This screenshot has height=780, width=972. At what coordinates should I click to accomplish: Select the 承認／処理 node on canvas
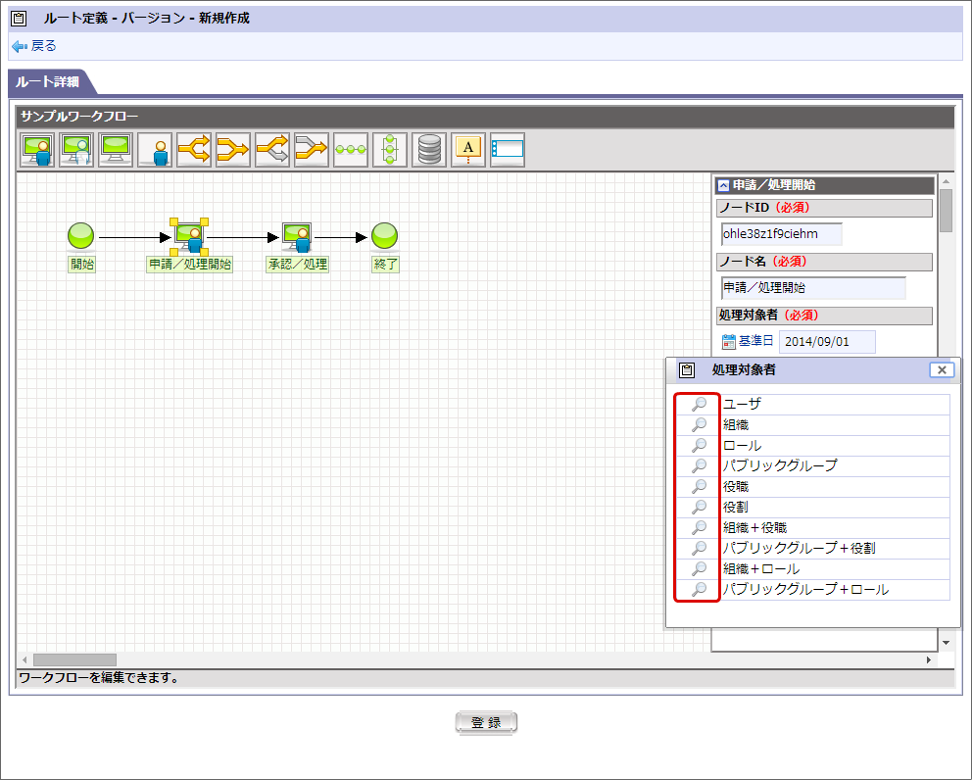tap(297, 237)
